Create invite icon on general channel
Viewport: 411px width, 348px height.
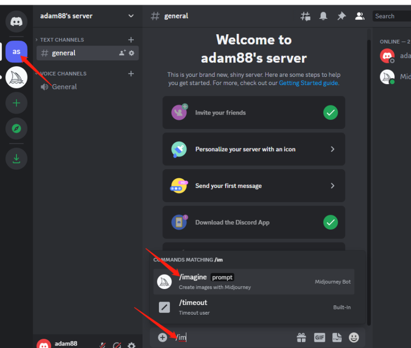click(122, 53)
